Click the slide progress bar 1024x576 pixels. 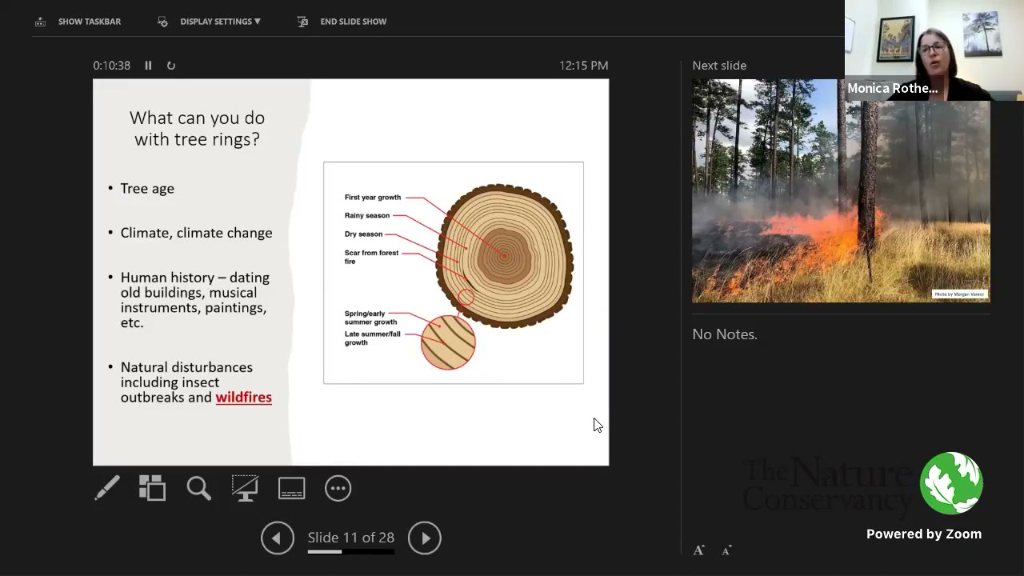click(x=351, y=551)
